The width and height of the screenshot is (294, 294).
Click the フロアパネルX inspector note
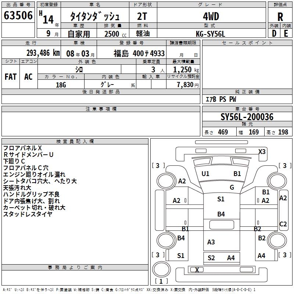[22, 148]
